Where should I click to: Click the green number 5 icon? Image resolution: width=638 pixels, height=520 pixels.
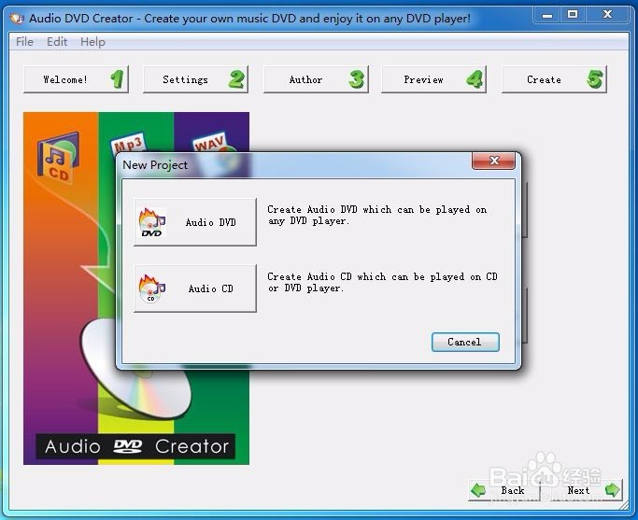pos(595,78)
